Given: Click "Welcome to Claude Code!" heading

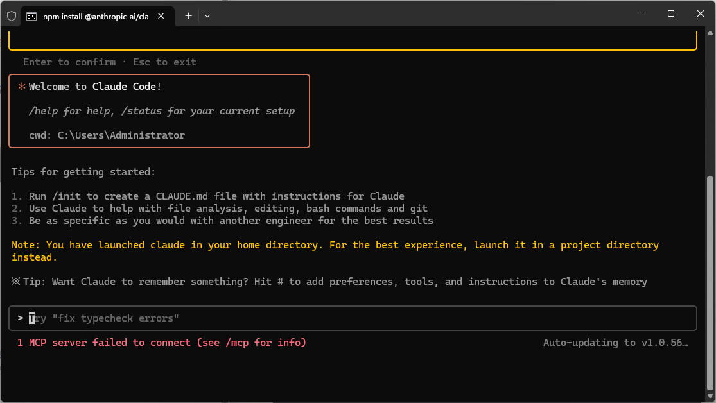Looking at the screenshot, I should (x=95, y=86).
